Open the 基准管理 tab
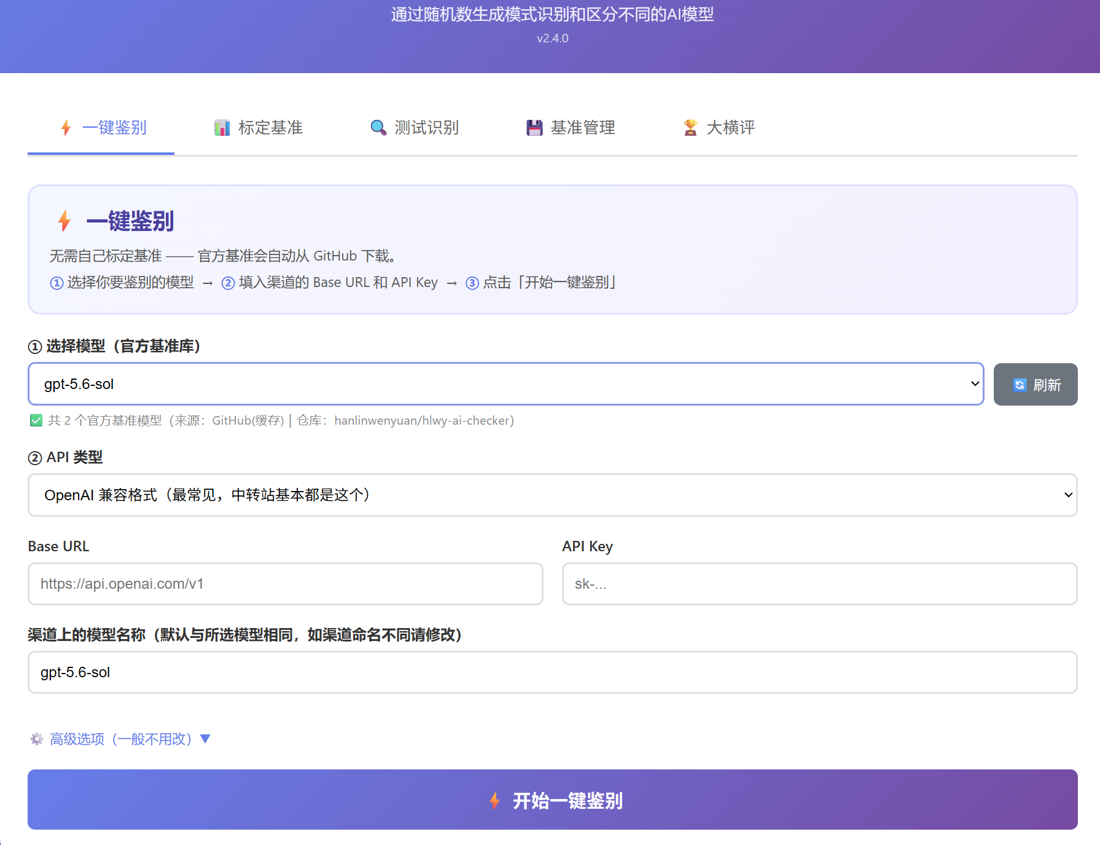 tap(571, 127)
